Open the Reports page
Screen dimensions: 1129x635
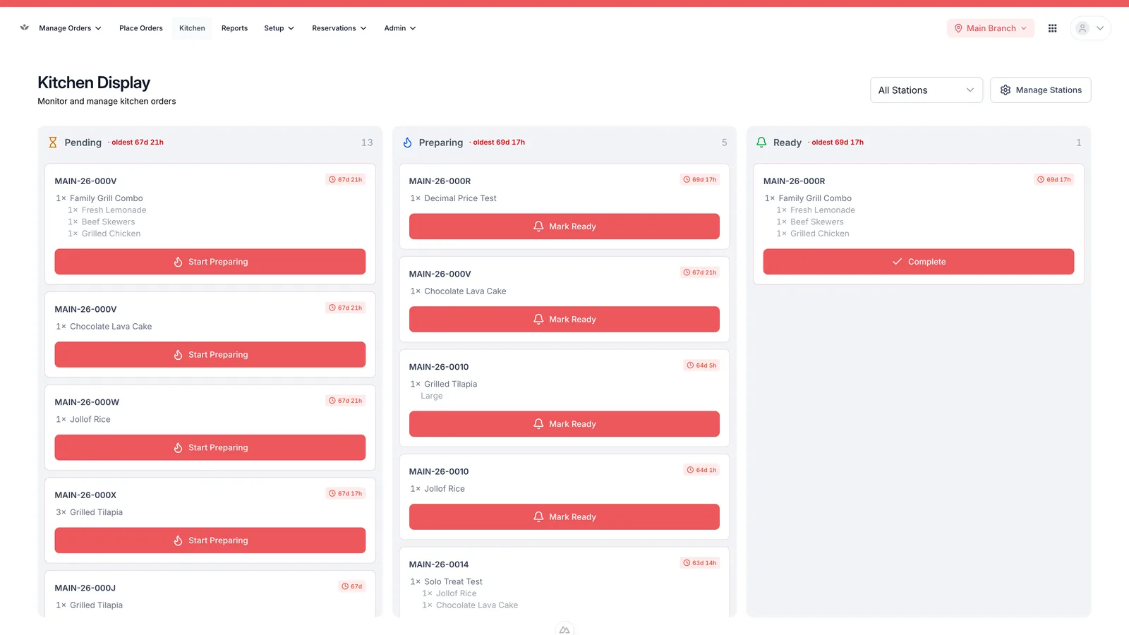click(234, 28)
